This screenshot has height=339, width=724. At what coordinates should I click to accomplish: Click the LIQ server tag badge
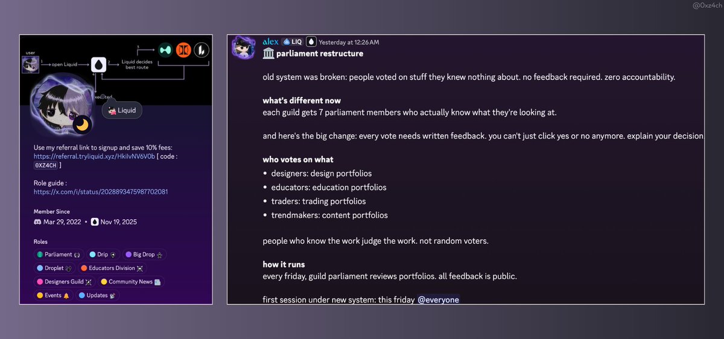click(x=291, y=42)
